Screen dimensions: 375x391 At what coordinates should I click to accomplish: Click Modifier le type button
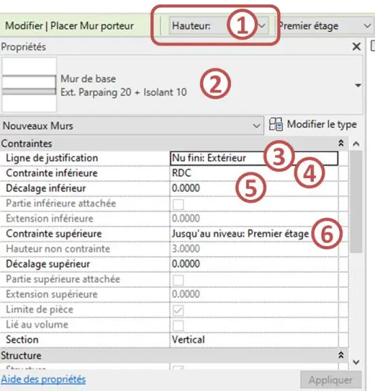pyautogui.click(x=313, y=124)
